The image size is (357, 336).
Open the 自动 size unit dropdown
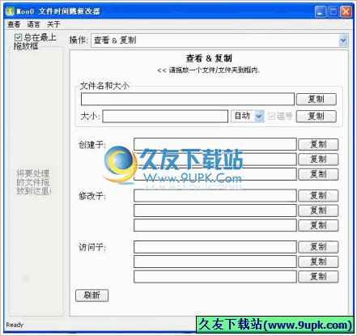(259, 116)
